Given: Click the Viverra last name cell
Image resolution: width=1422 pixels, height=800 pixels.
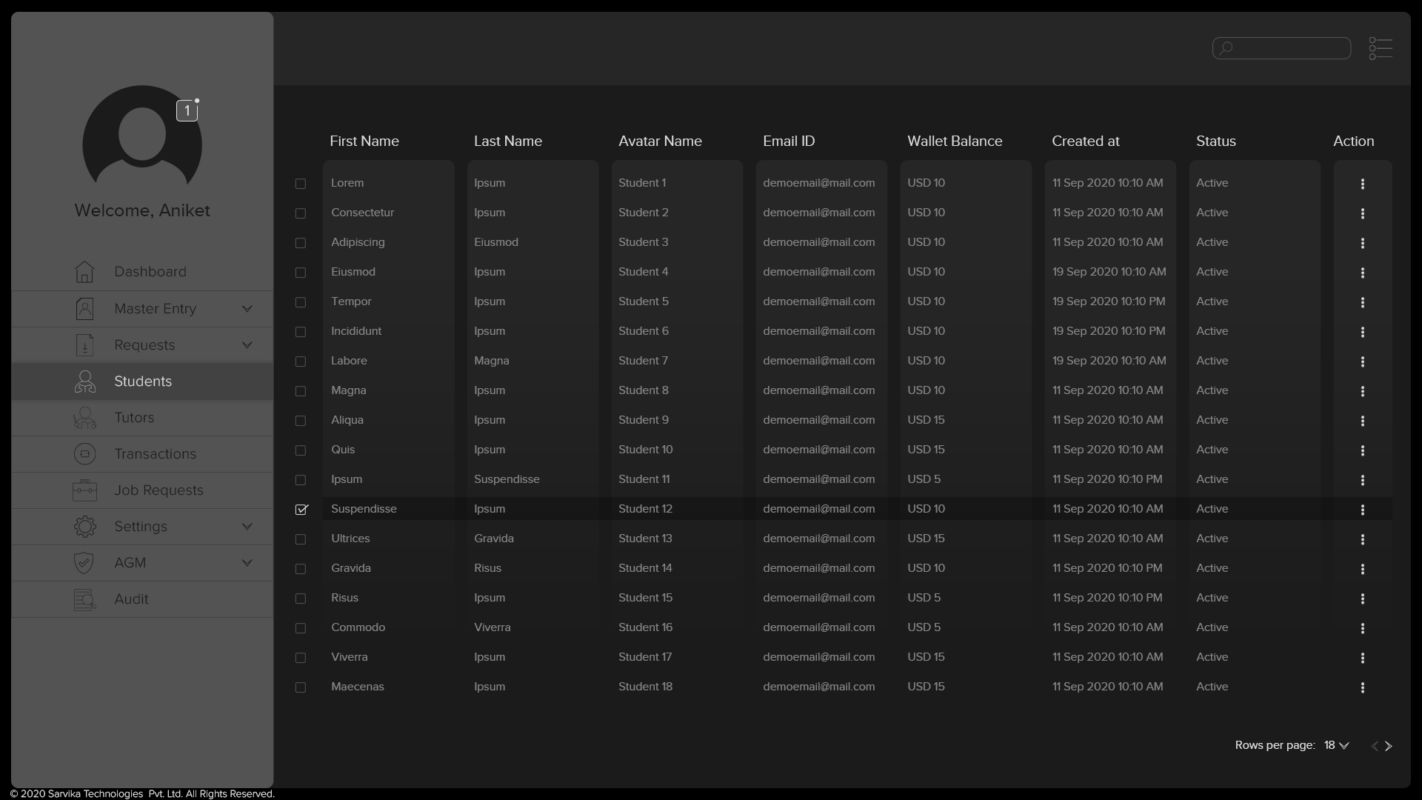Looking at the screenshot, I should click(x=493, y=627).
